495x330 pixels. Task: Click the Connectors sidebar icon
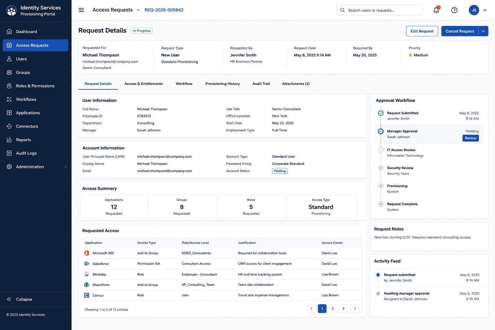(9, 126)
